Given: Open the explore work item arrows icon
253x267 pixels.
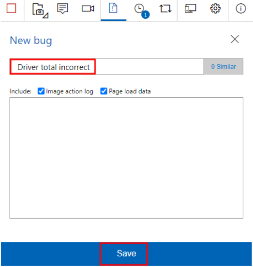Looking at the screenshot, I should coord(165,9).
